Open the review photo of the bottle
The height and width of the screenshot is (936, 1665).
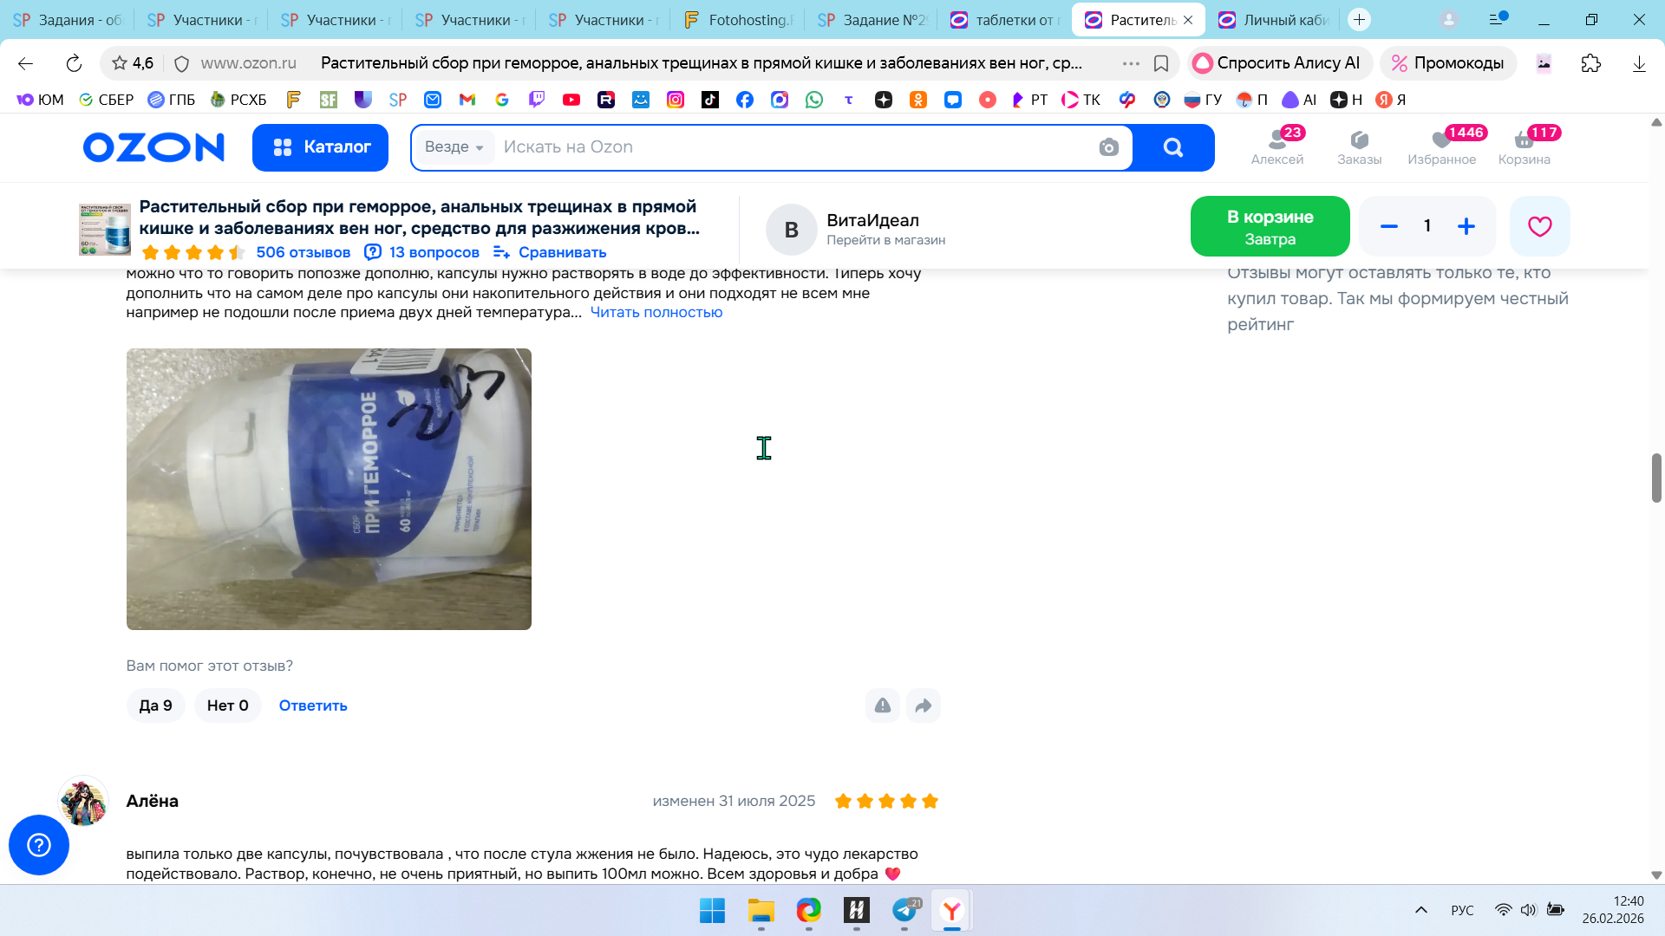[x=329, y=489]
